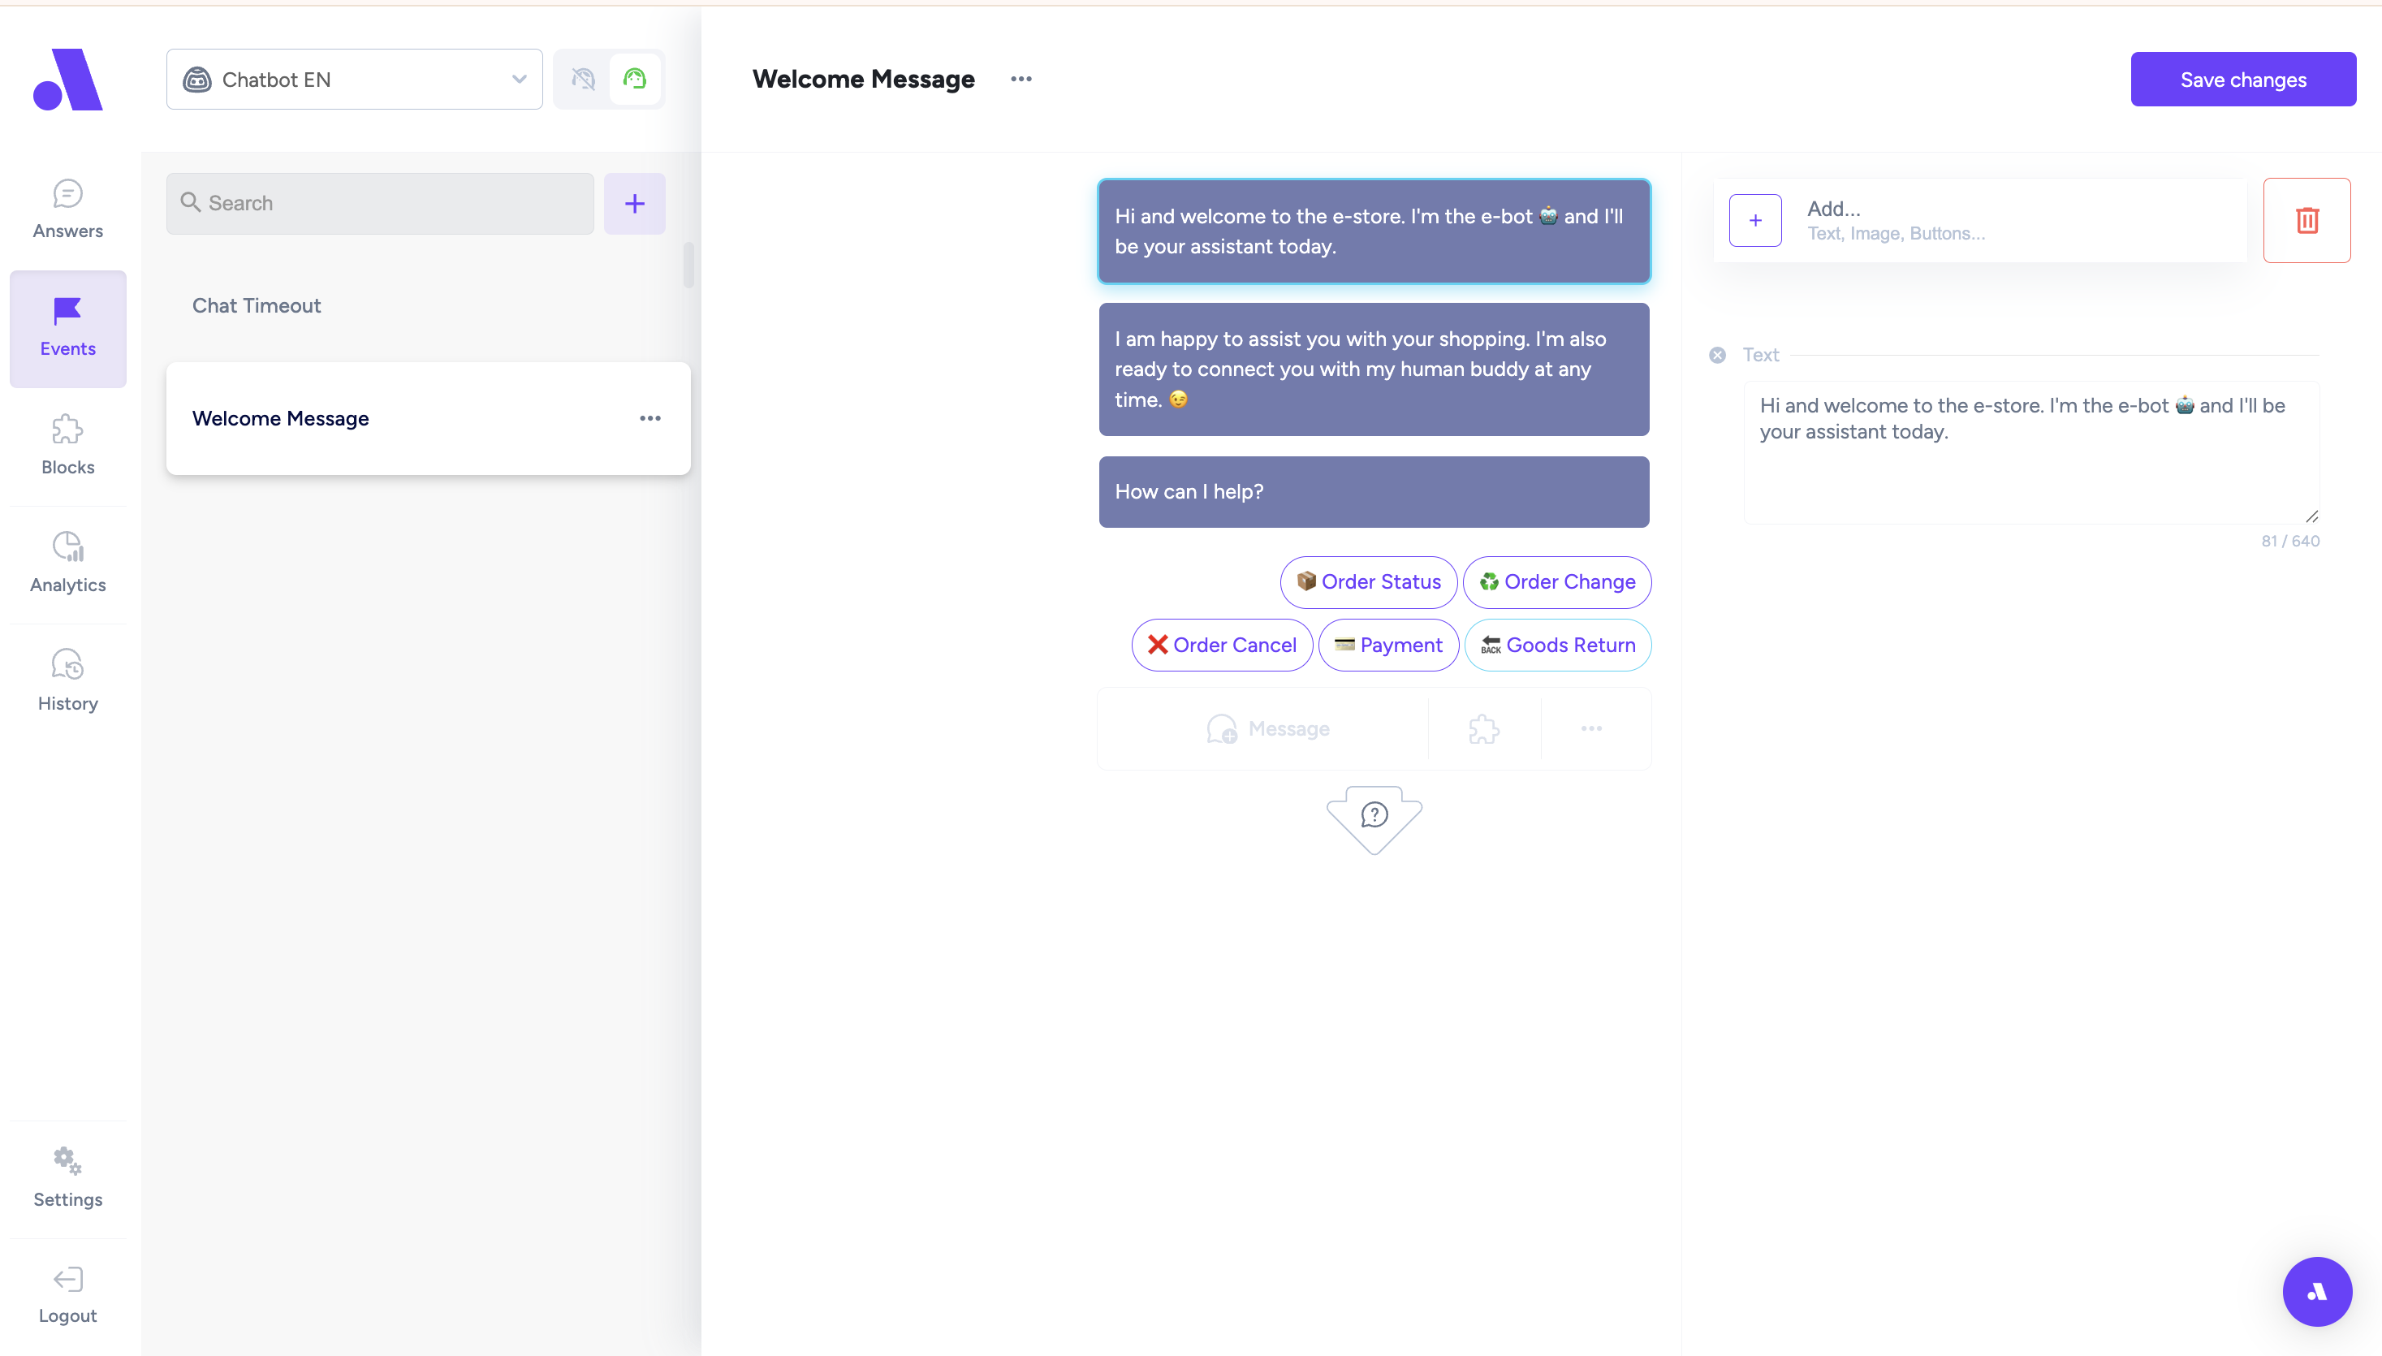Open Analytics from the sidebar

coord(68,563)
